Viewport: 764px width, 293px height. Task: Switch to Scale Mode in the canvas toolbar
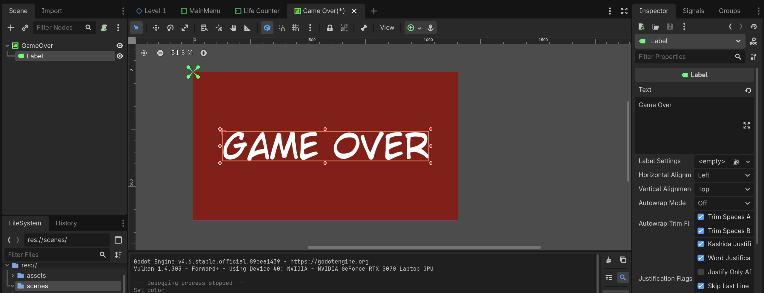coord(185,28)
